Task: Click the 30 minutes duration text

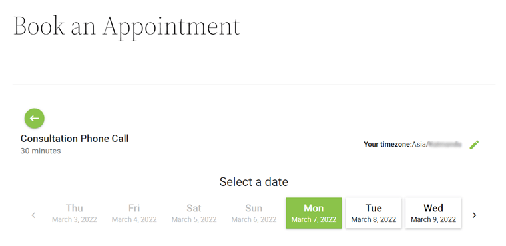Action: click(x=41, y=151)
